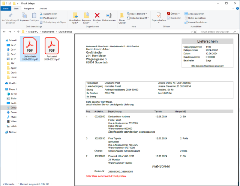Select the Musik folder in the sidebar
Viewport: 240px width, 186px height.
point(13,117)
